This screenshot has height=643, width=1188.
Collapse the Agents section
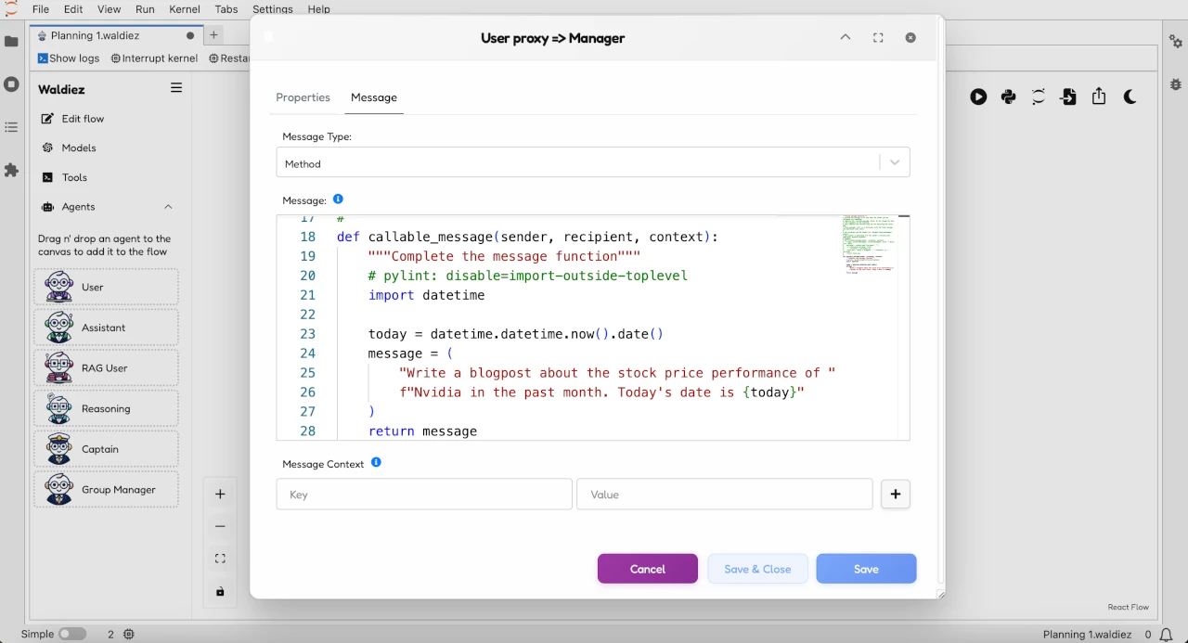168,206
